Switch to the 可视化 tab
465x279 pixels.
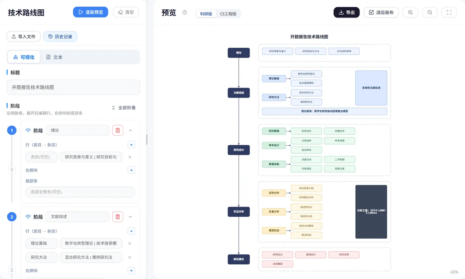24,57
